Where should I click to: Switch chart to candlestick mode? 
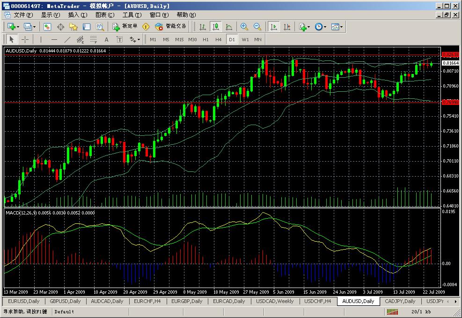click(x=216, y=27)
